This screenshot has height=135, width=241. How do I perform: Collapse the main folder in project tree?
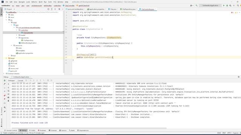coord(9,22)
